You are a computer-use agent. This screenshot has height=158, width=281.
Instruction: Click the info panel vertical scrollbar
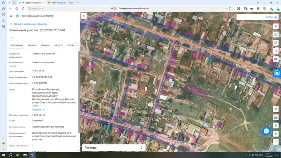(79, 92)
